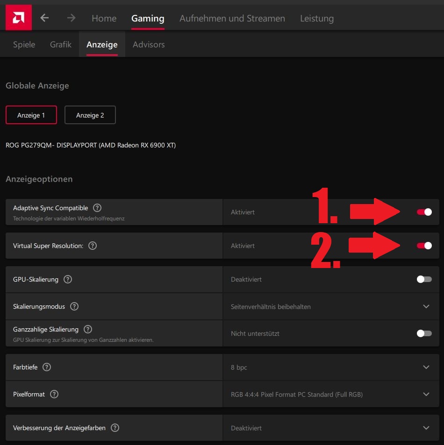Show help for GPU-Skalierung

tap(68, 279)
